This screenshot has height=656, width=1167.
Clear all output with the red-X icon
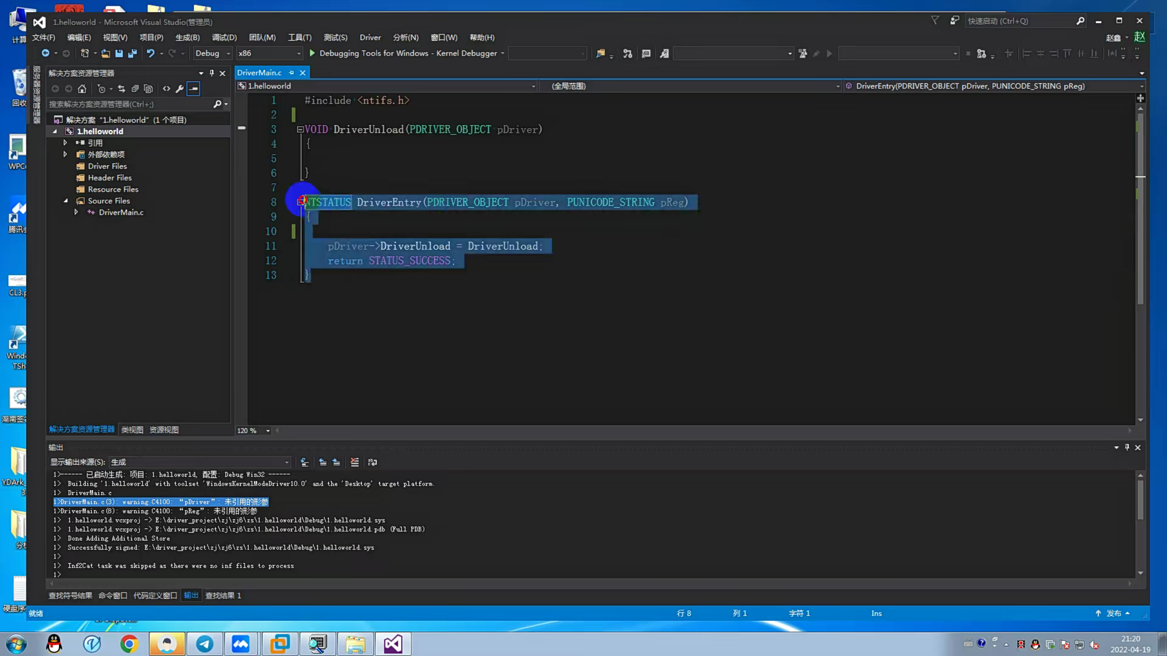[355, 462]
